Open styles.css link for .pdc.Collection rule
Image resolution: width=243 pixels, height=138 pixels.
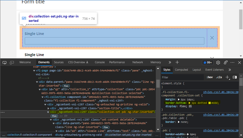click(x=221, y=115)
